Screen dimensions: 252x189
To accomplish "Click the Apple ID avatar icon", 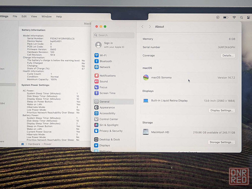I will 98,45.
